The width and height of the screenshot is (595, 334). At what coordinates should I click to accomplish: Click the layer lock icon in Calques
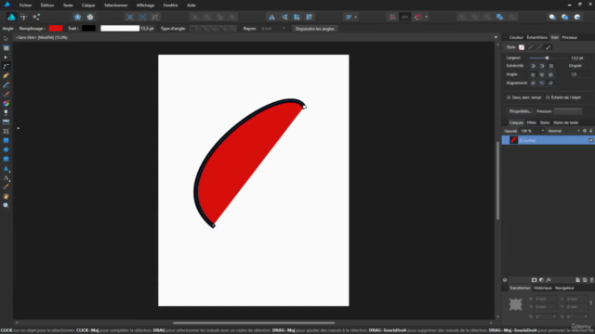[591, 131]
